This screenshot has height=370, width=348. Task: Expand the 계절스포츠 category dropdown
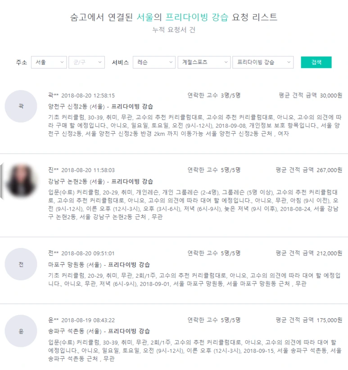pos(204,62)
